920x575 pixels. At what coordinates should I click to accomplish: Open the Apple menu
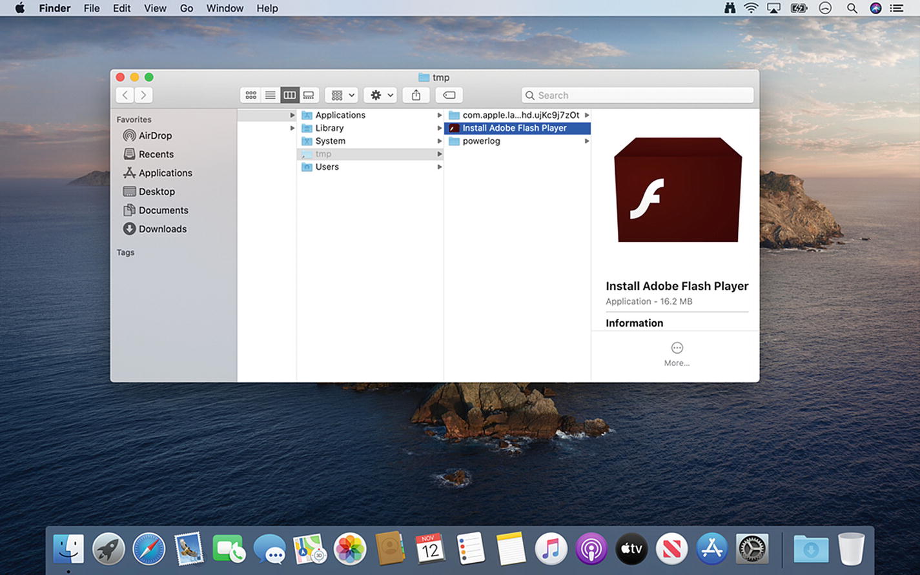pos(20,8)
